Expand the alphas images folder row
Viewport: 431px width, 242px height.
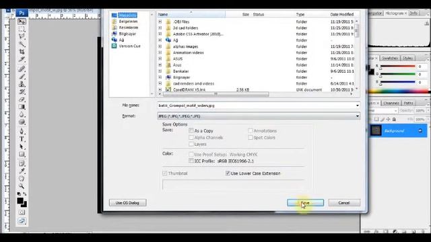(x=160, y=46)
